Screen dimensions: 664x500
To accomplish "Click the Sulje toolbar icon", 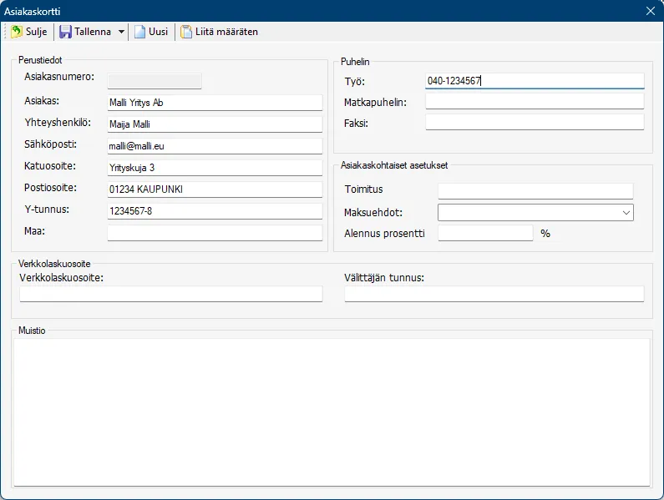I will (x=17, y=32).
